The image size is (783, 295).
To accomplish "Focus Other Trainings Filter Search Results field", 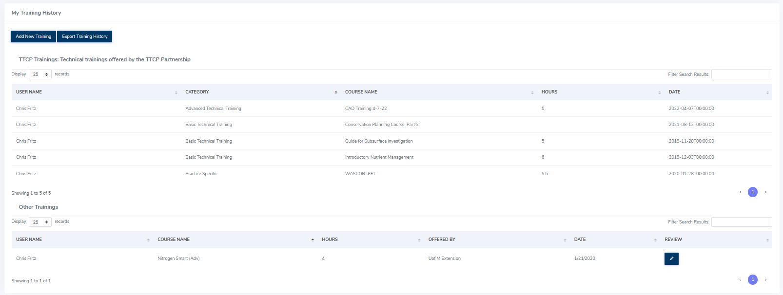I will [742, 222].
